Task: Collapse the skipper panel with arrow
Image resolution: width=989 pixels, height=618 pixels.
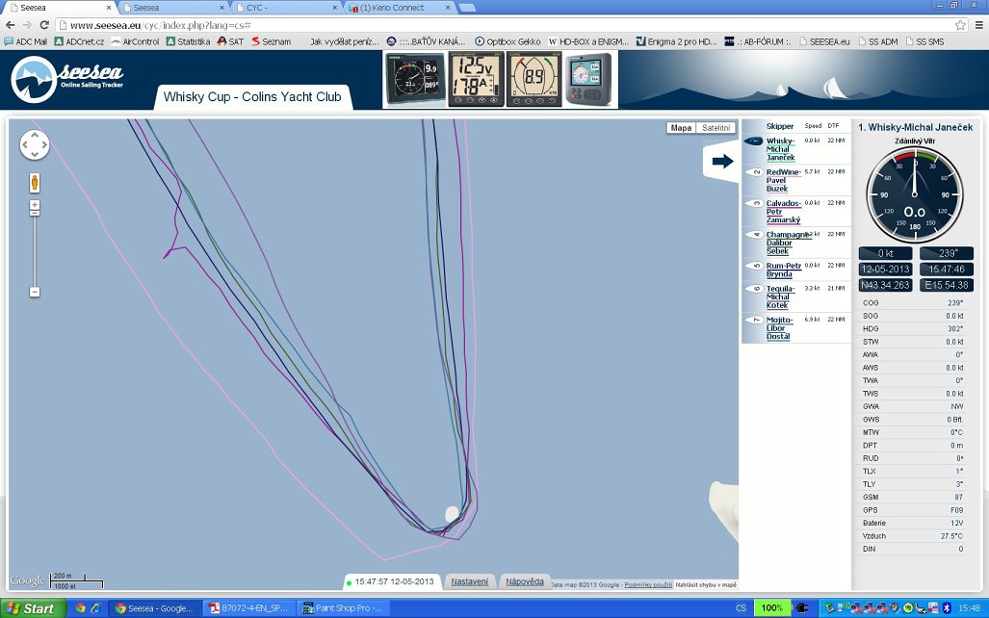Action: pyautogui.click(x=722, y=161)
